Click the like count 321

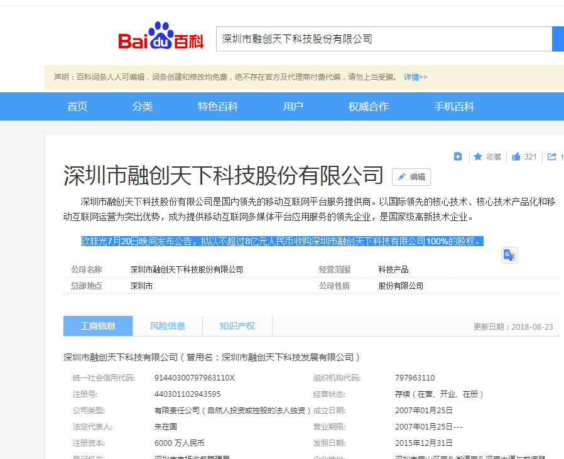click(530, 157)
